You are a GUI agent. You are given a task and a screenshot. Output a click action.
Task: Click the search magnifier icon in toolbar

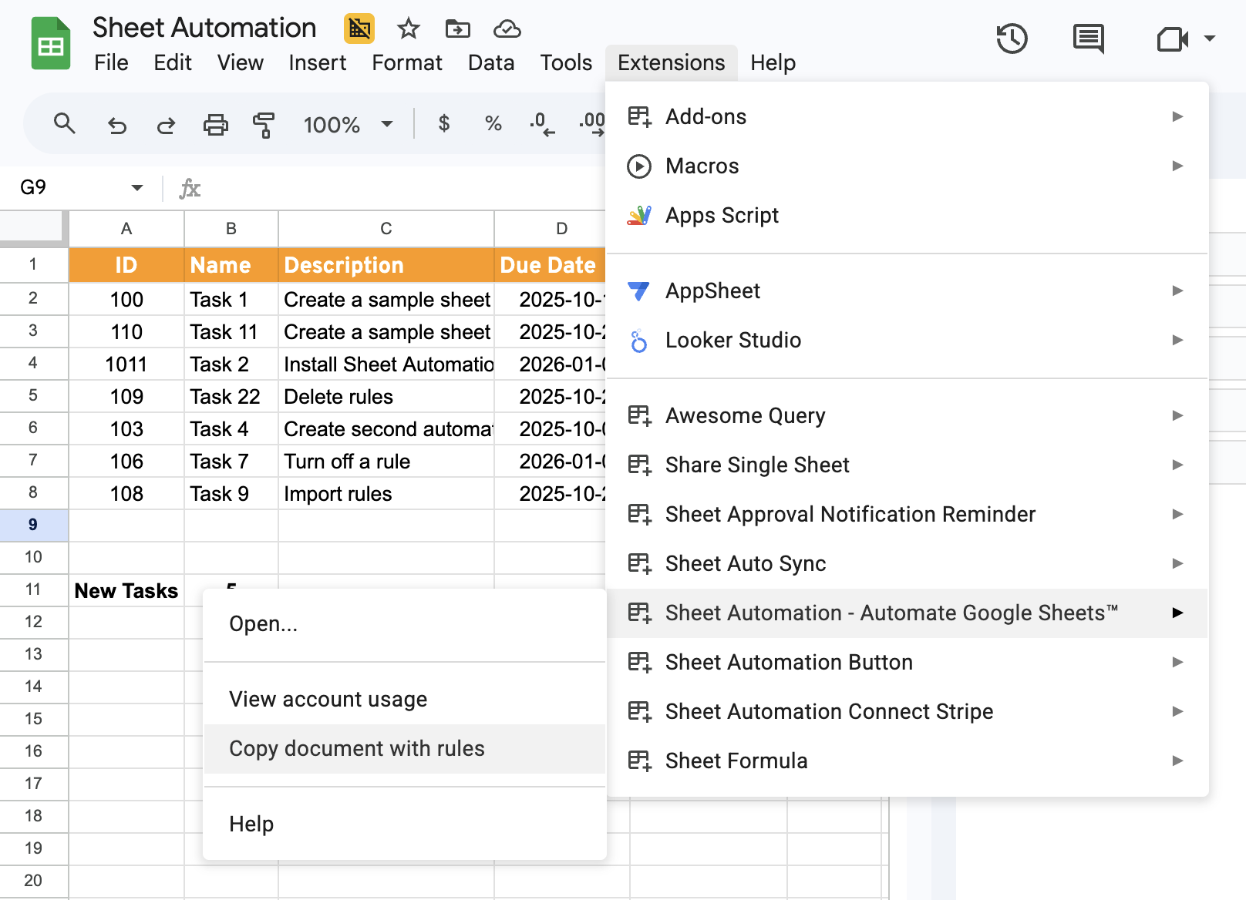pos(64,123)
